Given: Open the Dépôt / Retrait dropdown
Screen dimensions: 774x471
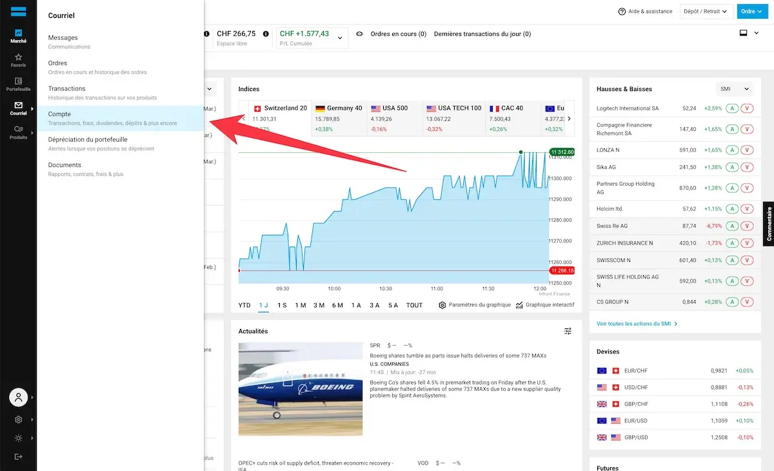Looking at the screenshot, I should coord(706,11).
